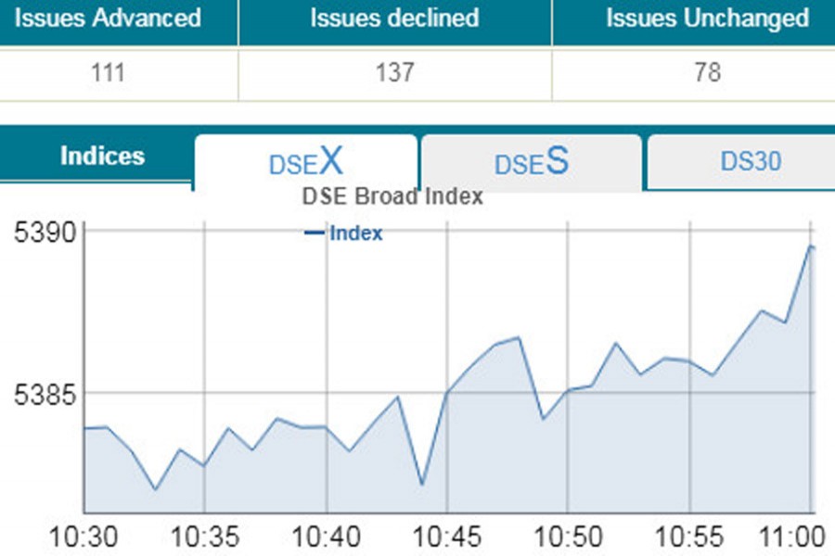Select the declined issues value 137
The image size is (835, 556).
pyautogui.click(x=394, y=72)
